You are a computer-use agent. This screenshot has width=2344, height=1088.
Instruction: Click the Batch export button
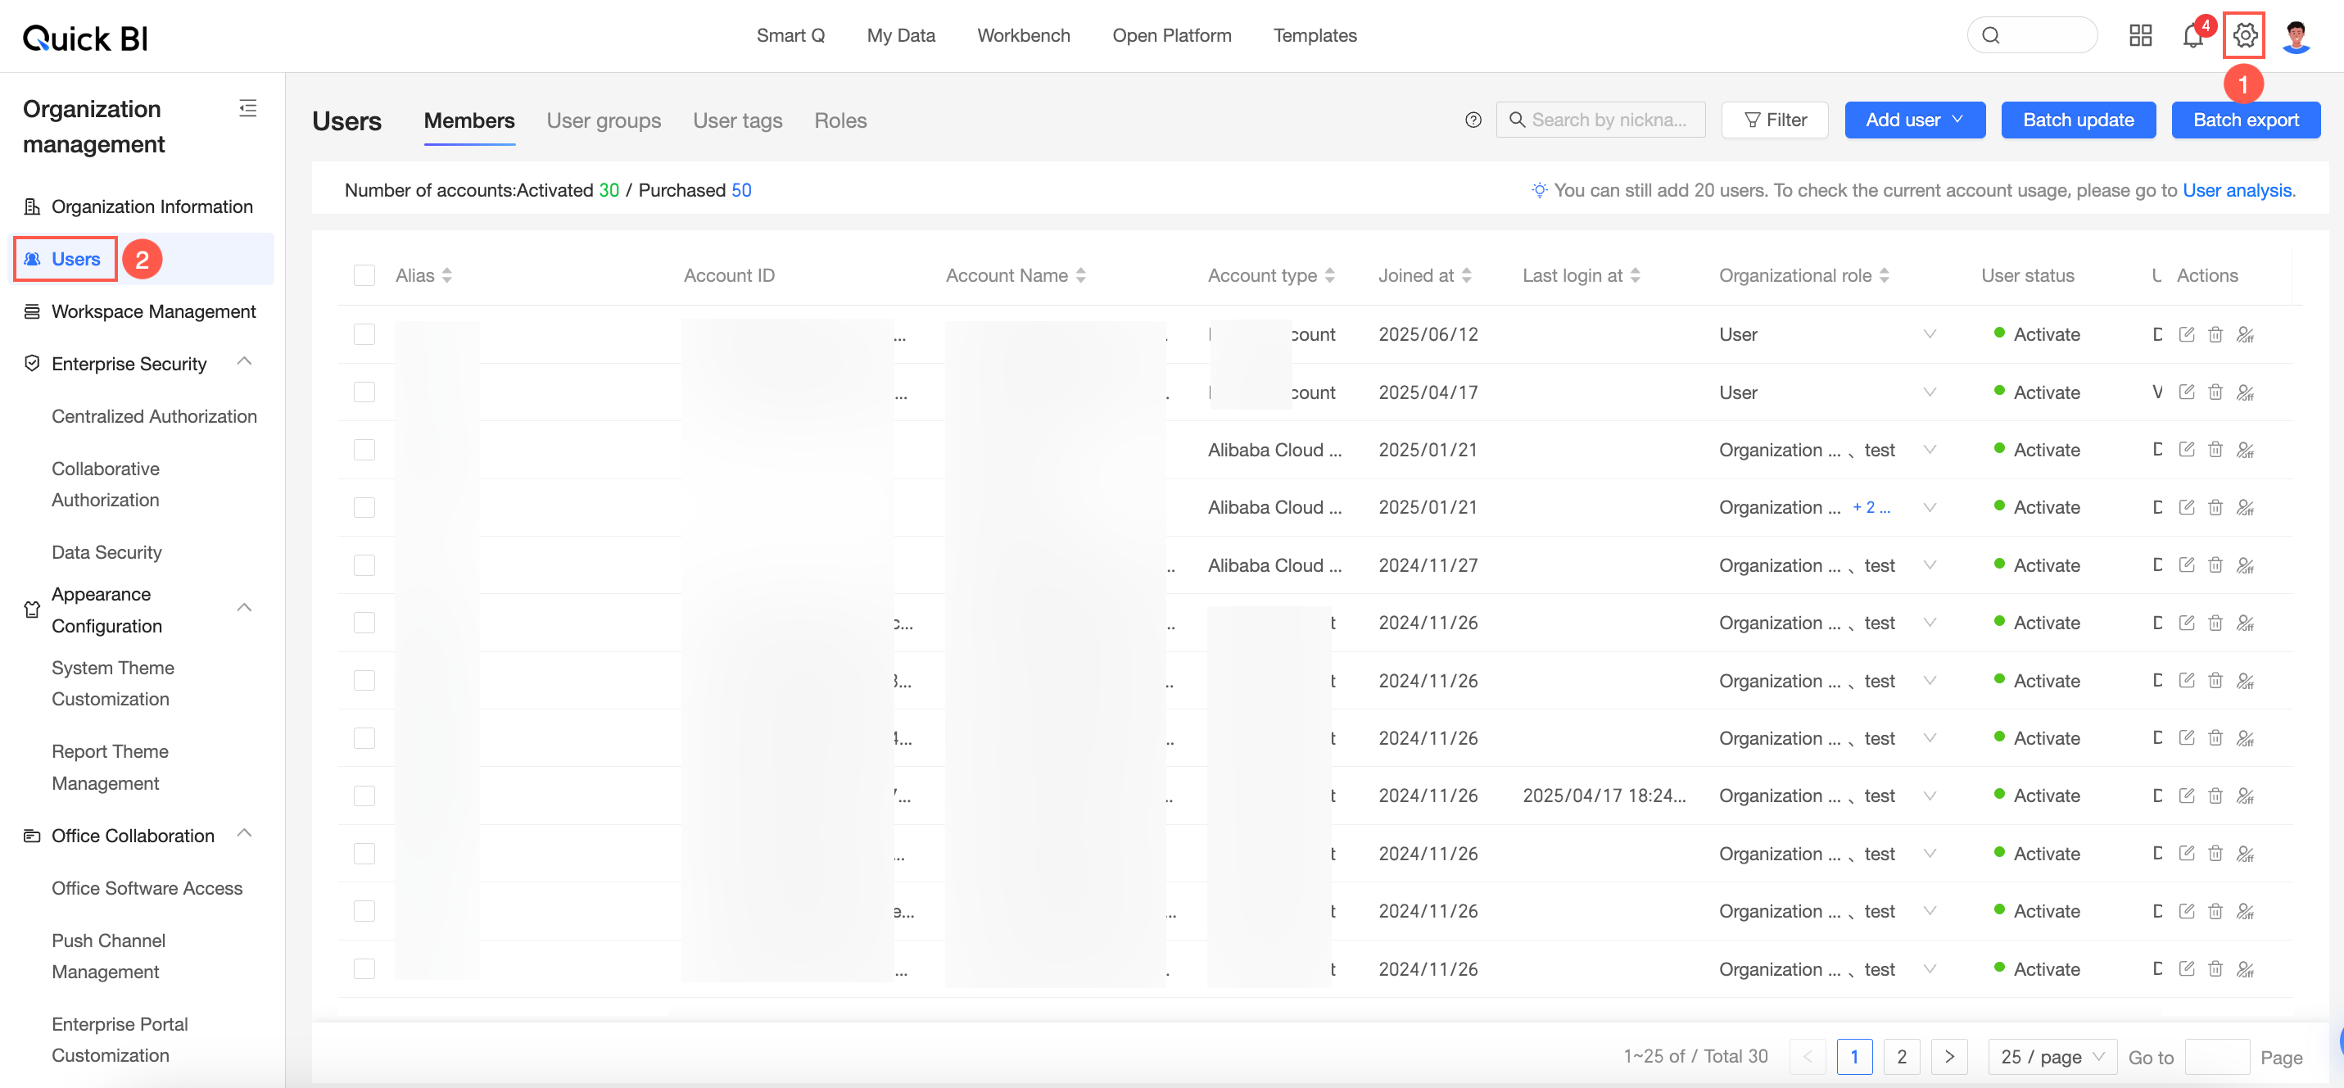pos(2245,120)
